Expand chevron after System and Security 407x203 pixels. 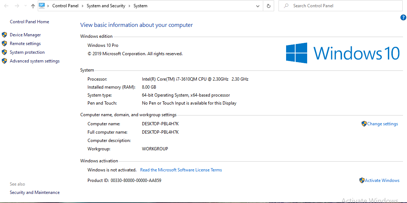point(129,6)
